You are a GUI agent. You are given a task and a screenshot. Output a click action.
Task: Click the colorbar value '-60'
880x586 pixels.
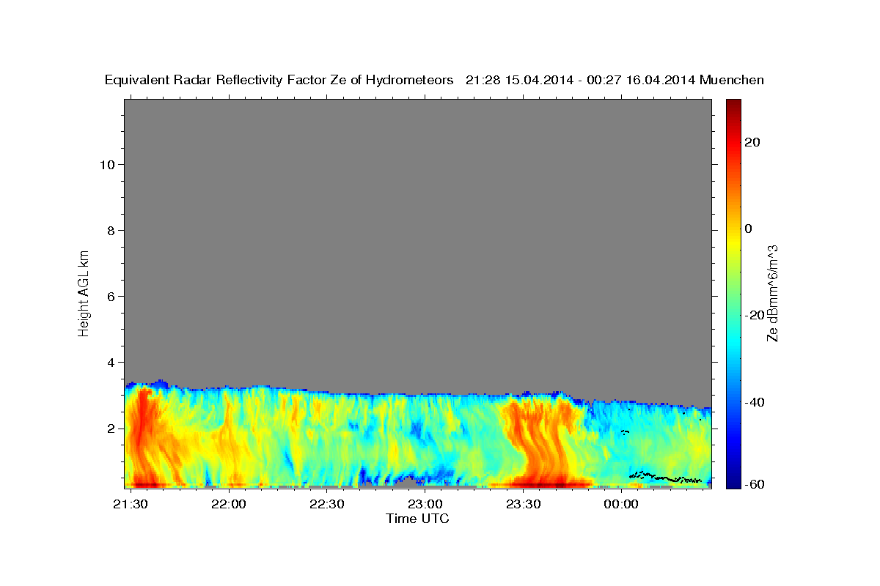click(x=756, y=484)
